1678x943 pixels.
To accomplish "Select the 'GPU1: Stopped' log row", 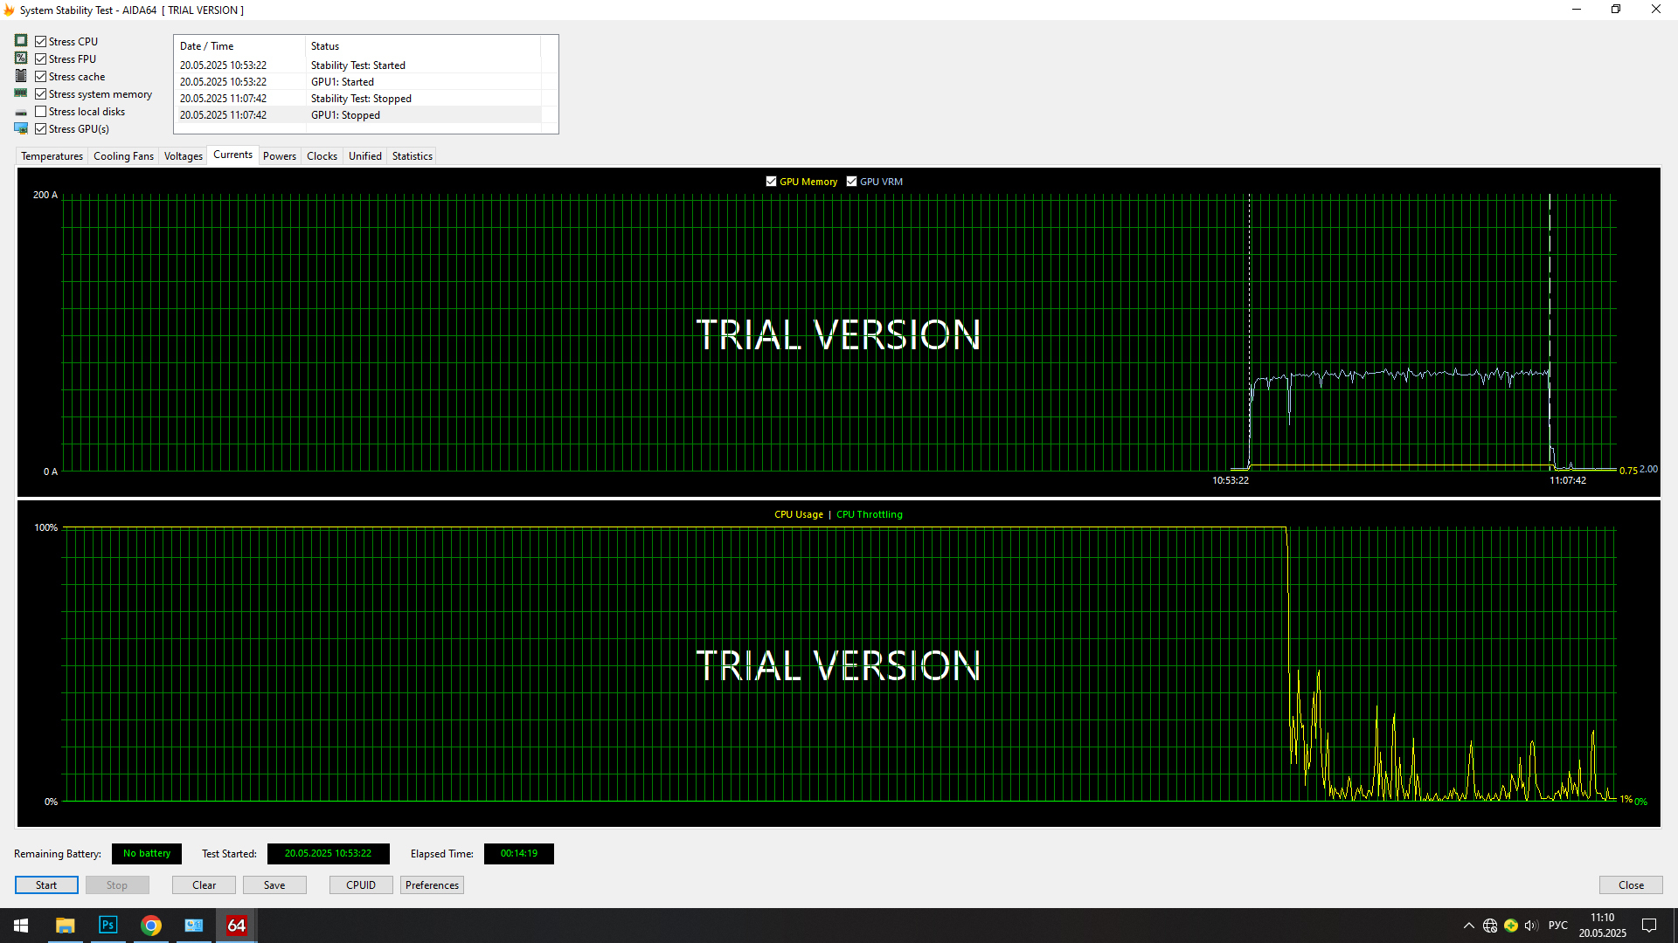I will click(358, 115).
